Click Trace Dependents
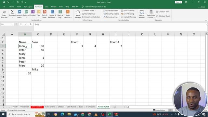This screenshot has width=208, height=117. point(111,14)
